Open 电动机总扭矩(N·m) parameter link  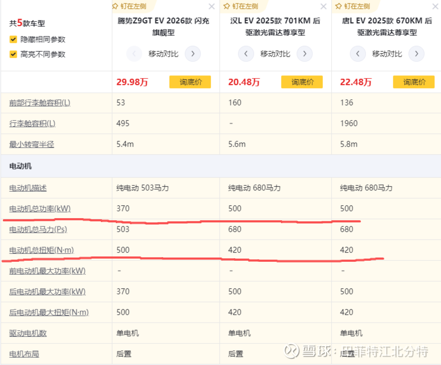(x=42, y=250)
